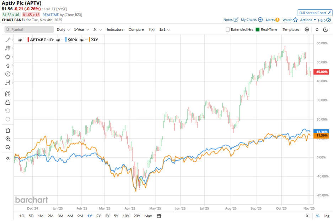The image size is (334, 223).
Task: Select the trend line drawing tool
Action: 8,40
